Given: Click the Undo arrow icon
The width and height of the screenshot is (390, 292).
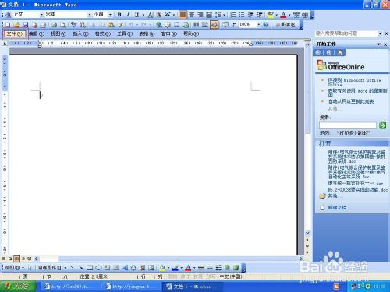Looking at the screenshot, I should 131,25.
